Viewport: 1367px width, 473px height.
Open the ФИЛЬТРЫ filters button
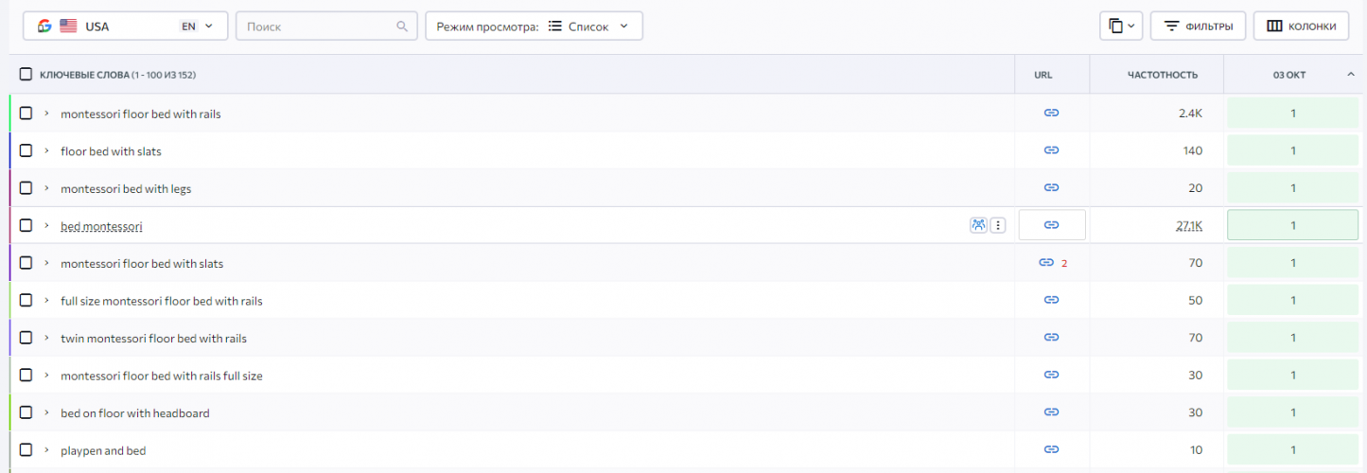tap(1198, 26)
